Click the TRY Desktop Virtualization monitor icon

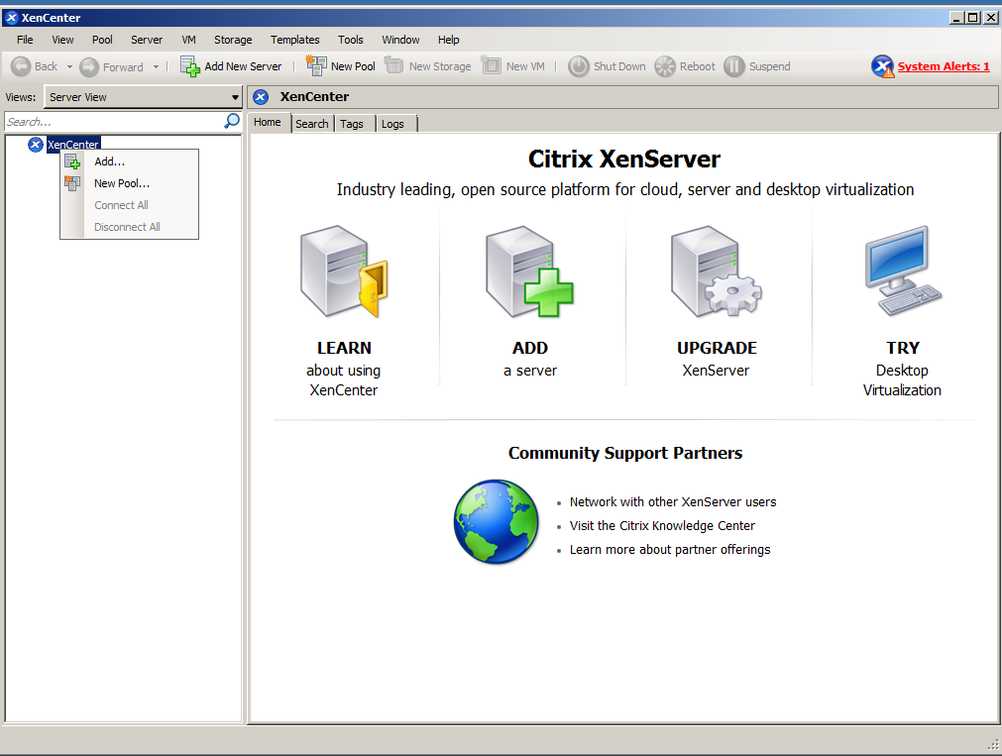(902, 271)
